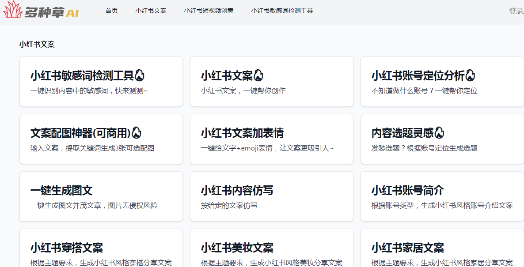Click flame icon next to 小红书文案 card title
The height and width of the screenshot is (267, 524).
coord(258,75)
